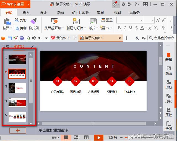Click the undo arrow icon
This screenshot has height=141, width=177.
tap(34, 38)
